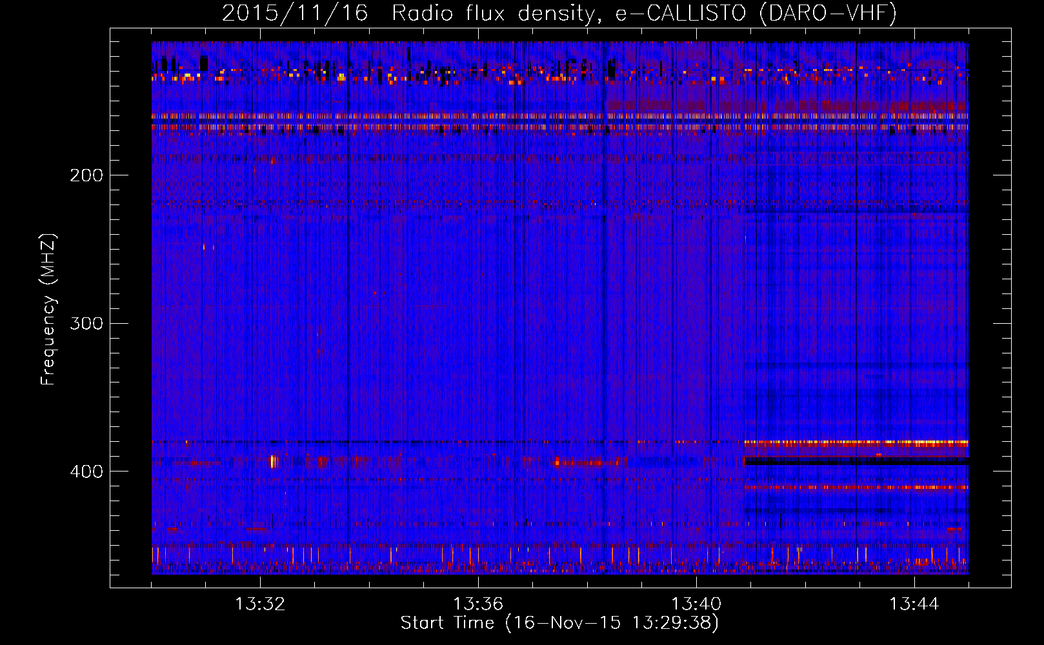Click the "Start Time (16-Nov-15 13:29:38)" axis label
Image resolution: width=1044 pixels, height=645 pixels.
pyautogui.click(x=559, y=623)
